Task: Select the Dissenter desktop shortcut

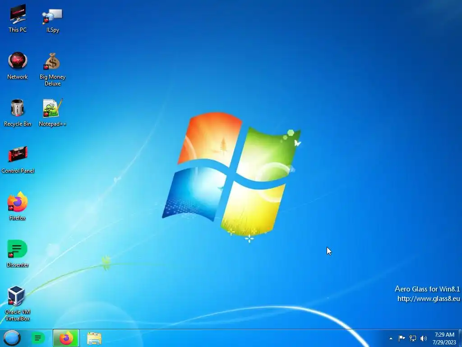Action: coord(18,253)
